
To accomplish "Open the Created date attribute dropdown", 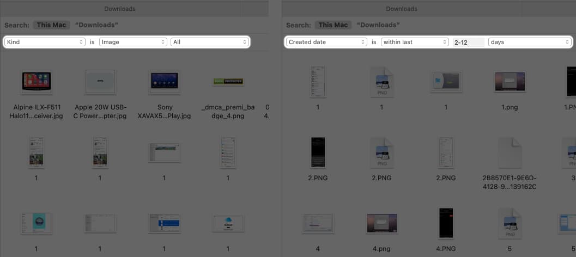I will click(327, 42).
